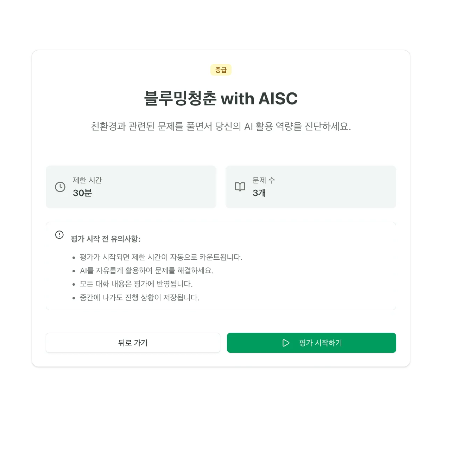The width and height of the screenshot is (449, 454).
Task: Click the clock icon in the time limit card
Action: pos(59,187)
